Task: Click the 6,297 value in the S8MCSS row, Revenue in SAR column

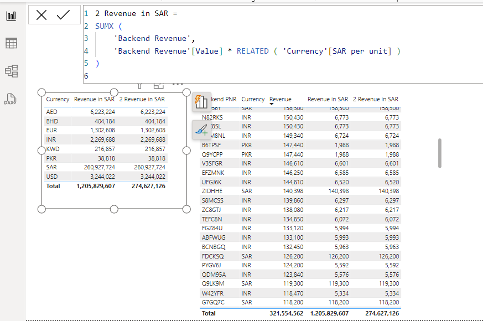Action: click(341, 200)
